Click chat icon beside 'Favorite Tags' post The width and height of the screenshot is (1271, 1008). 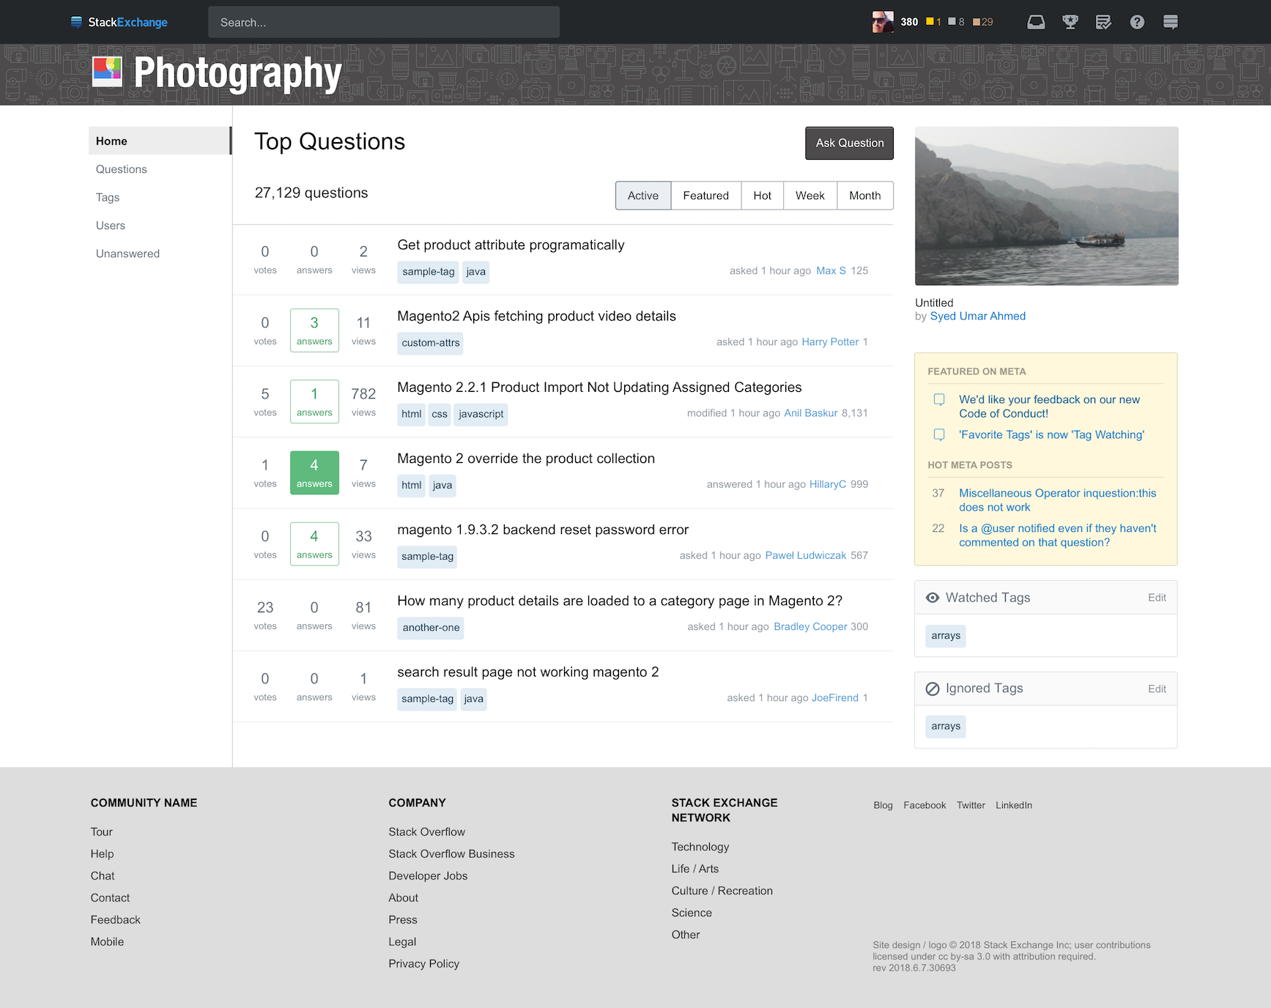click(939, 435)
